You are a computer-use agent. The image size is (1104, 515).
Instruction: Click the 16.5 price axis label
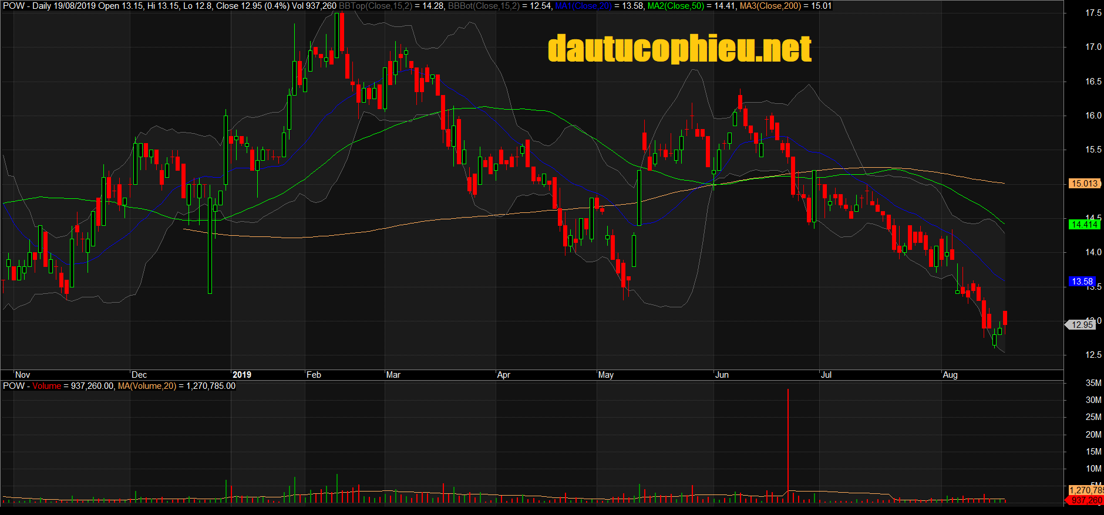pos(1093,82)
